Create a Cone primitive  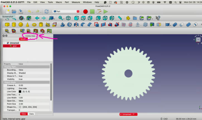click(x=27, y=25)
